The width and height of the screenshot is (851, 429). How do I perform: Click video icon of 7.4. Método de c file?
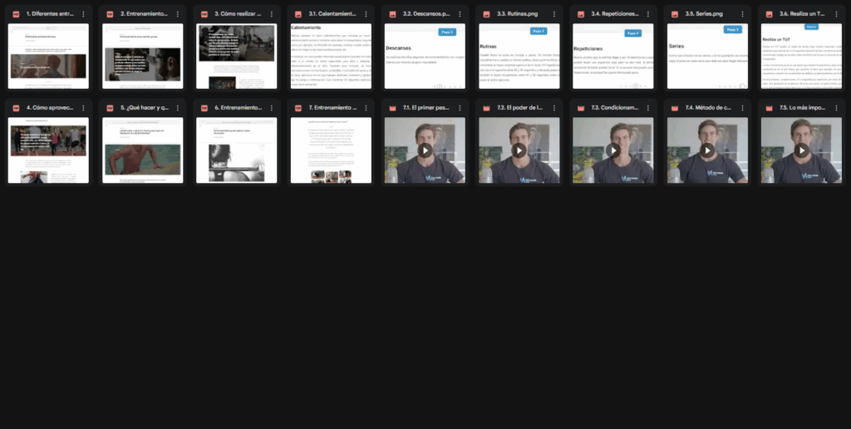(674, 108)
